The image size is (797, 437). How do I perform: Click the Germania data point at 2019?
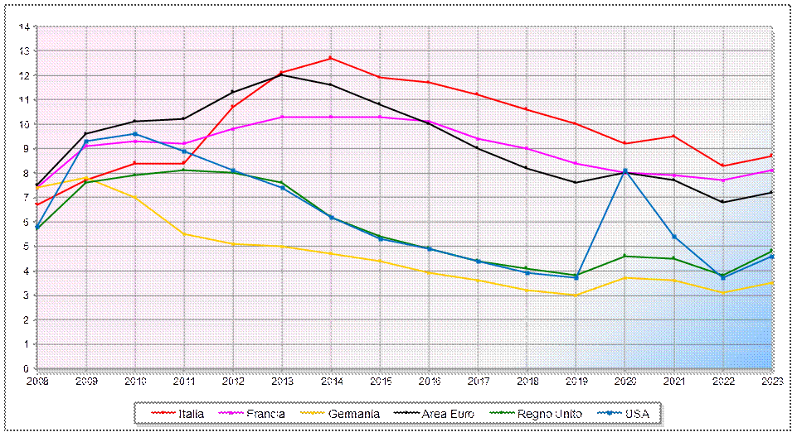(576, 295)
